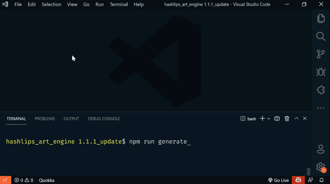The height and width of the screenshot is (184, 330).
Task: Switch to the DEBUG CONSOLE tab
Action: [x=104, y=119]
